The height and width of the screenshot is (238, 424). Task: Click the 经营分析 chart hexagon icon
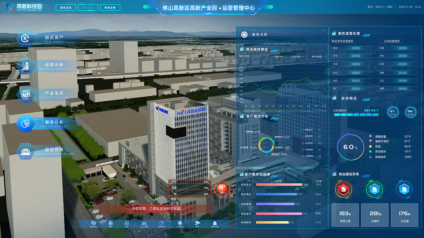tap(26, 66)
